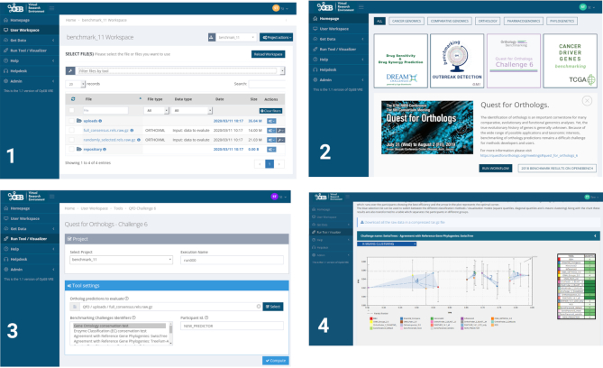Click the wrench icon beside Filter files by tool

71,69
